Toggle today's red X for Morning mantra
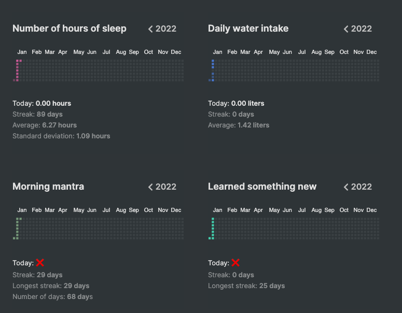The height and width of the screenshot is (313, 402). tap(40, 263)
